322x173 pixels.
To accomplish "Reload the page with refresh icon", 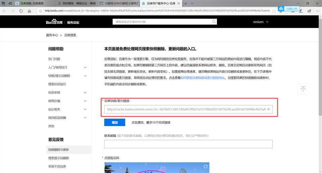I will point(21,11).
